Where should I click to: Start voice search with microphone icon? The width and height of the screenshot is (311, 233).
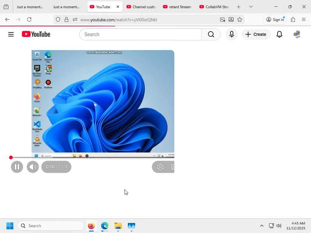pyautogui.click(x=231, y=34)
